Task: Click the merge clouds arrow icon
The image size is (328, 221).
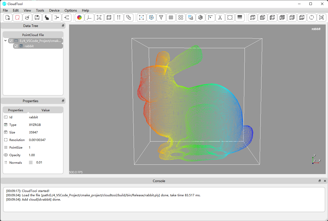Action: tap(57, 17)
